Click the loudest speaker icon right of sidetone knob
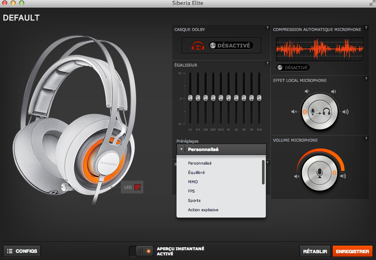 [345, 112]
